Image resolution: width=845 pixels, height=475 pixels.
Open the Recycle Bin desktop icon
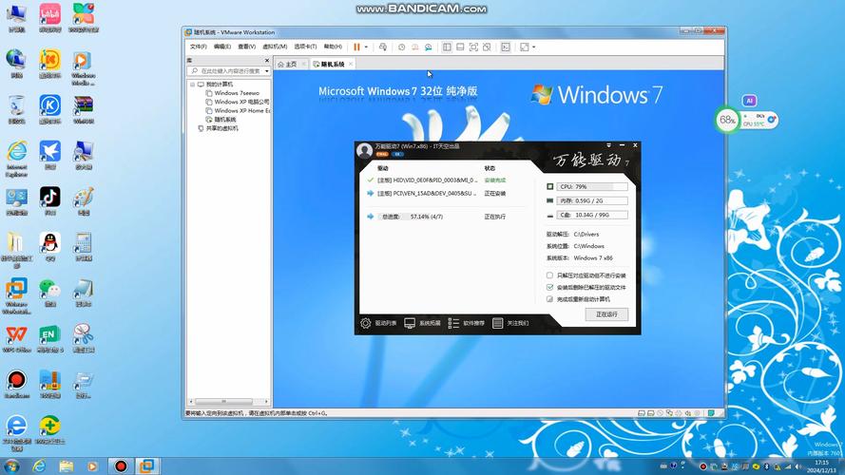pos(17,109)
